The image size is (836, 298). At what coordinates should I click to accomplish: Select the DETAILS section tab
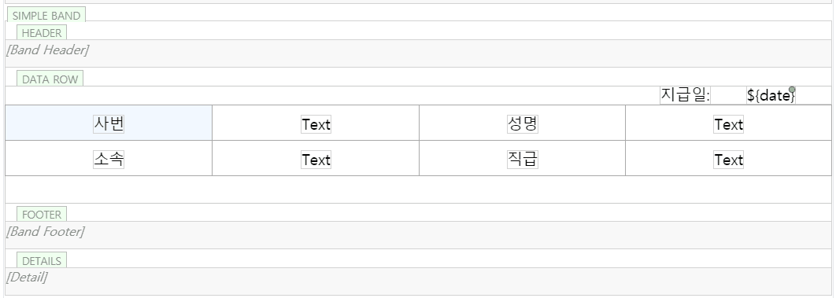pyautogui.click(x=42, y=261)
